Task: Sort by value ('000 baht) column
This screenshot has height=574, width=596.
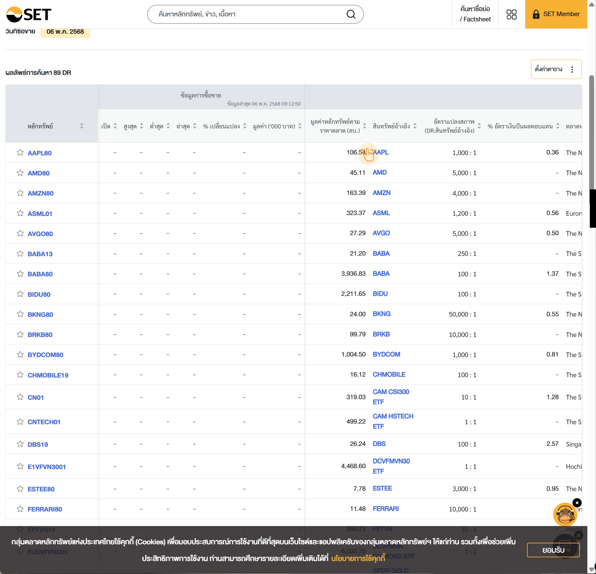Action: [x=300, y=126]
